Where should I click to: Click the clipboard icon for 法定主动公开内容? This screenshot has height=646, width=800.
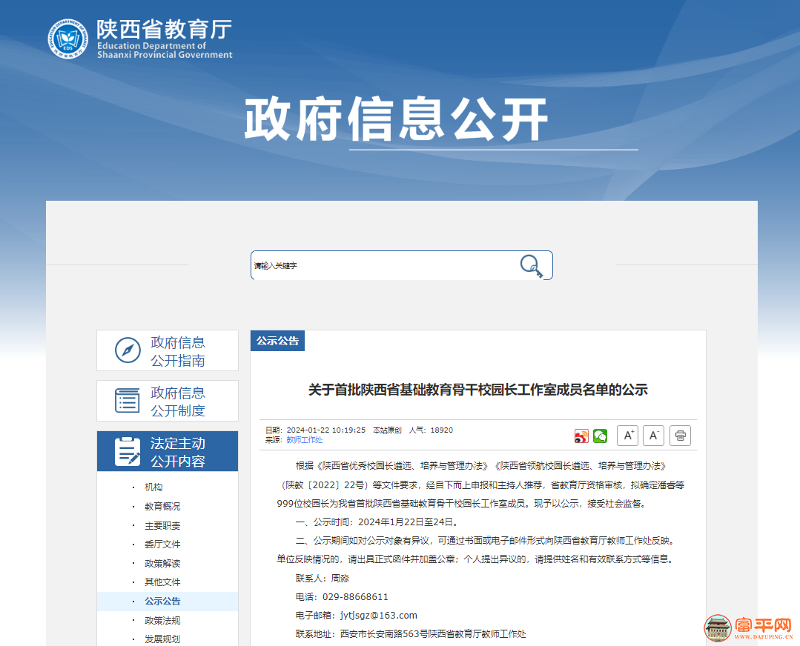[x=127, y=451]
